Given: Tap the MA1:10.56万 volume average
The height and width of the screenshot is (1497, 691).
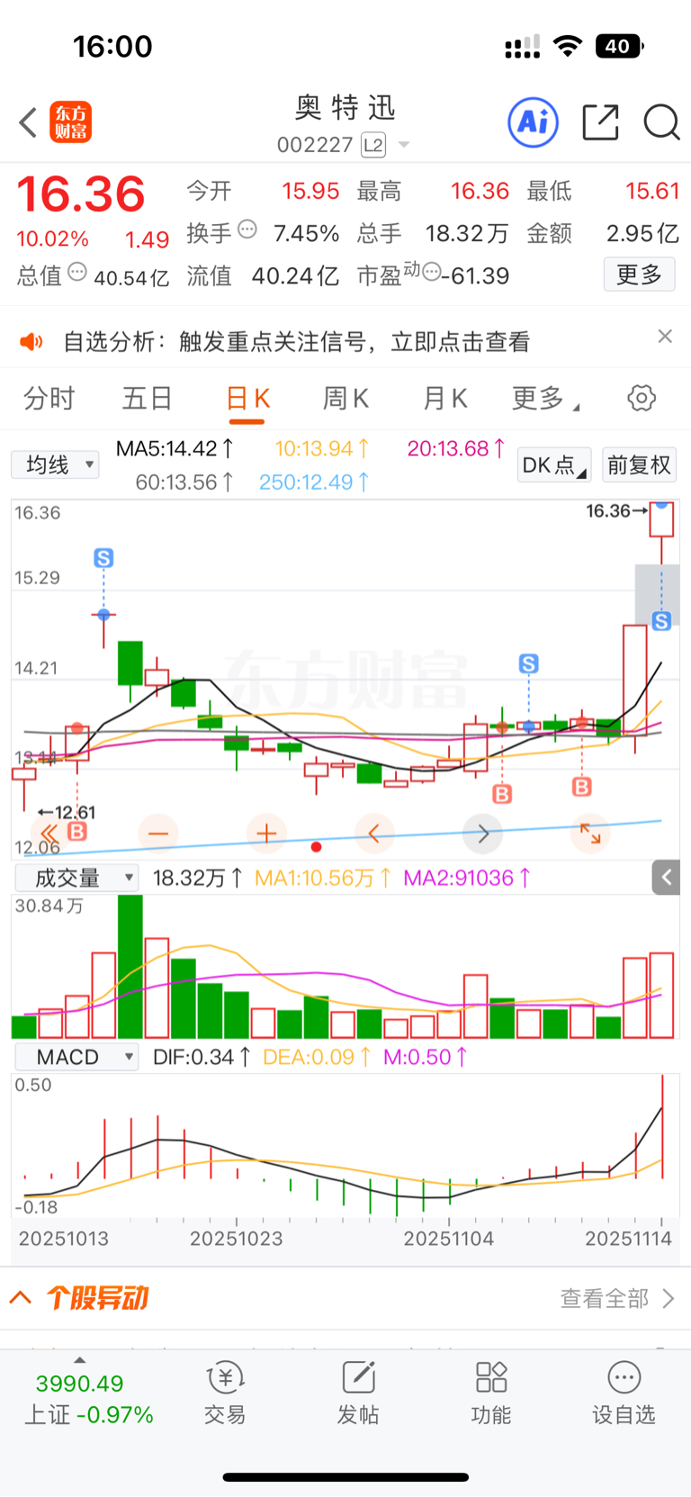Looking at the screenshot, I should click(x=322, y=878).
